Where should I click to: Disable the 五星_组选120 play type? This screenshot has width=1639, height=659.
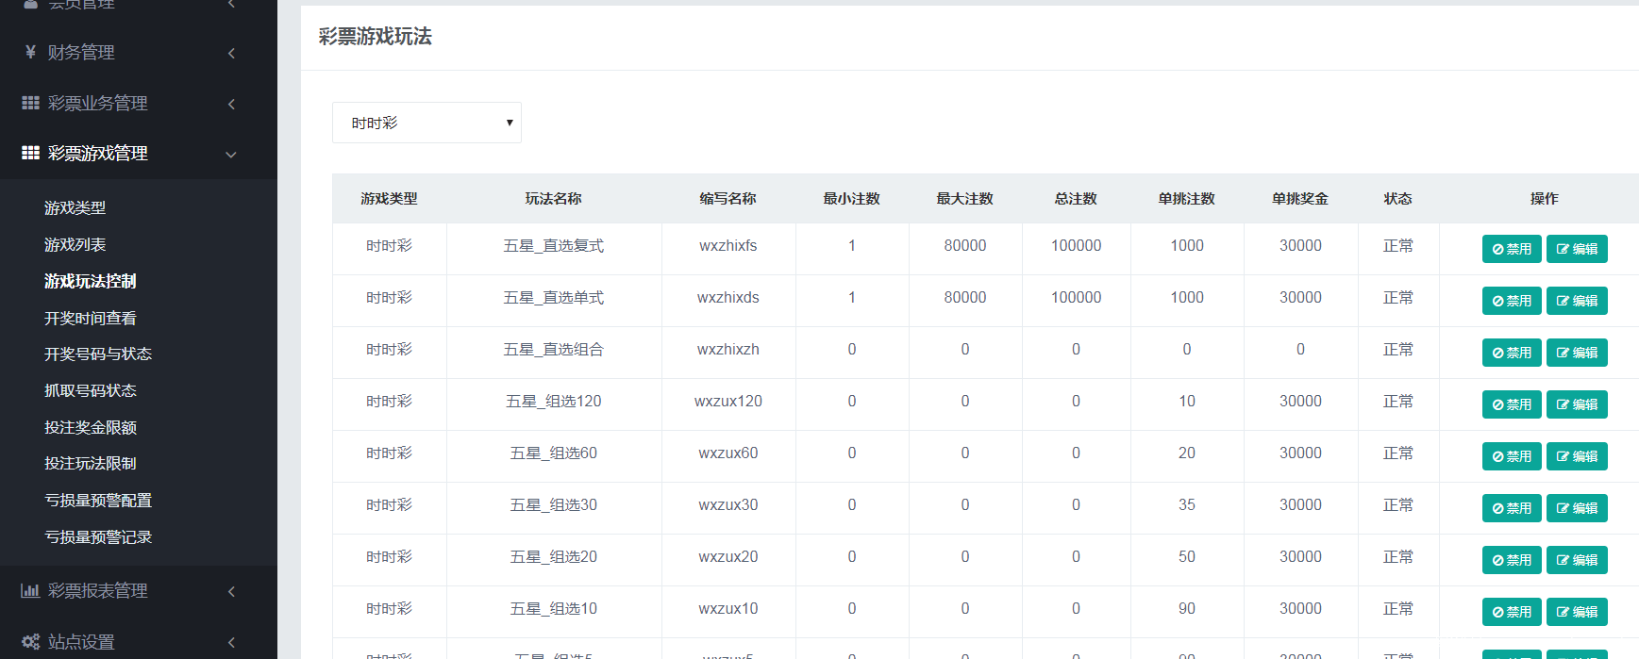point(1511,404)
